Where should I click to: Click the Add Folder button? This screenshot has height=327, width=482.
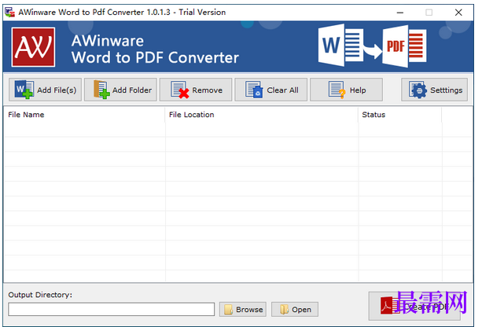[120, 90]
